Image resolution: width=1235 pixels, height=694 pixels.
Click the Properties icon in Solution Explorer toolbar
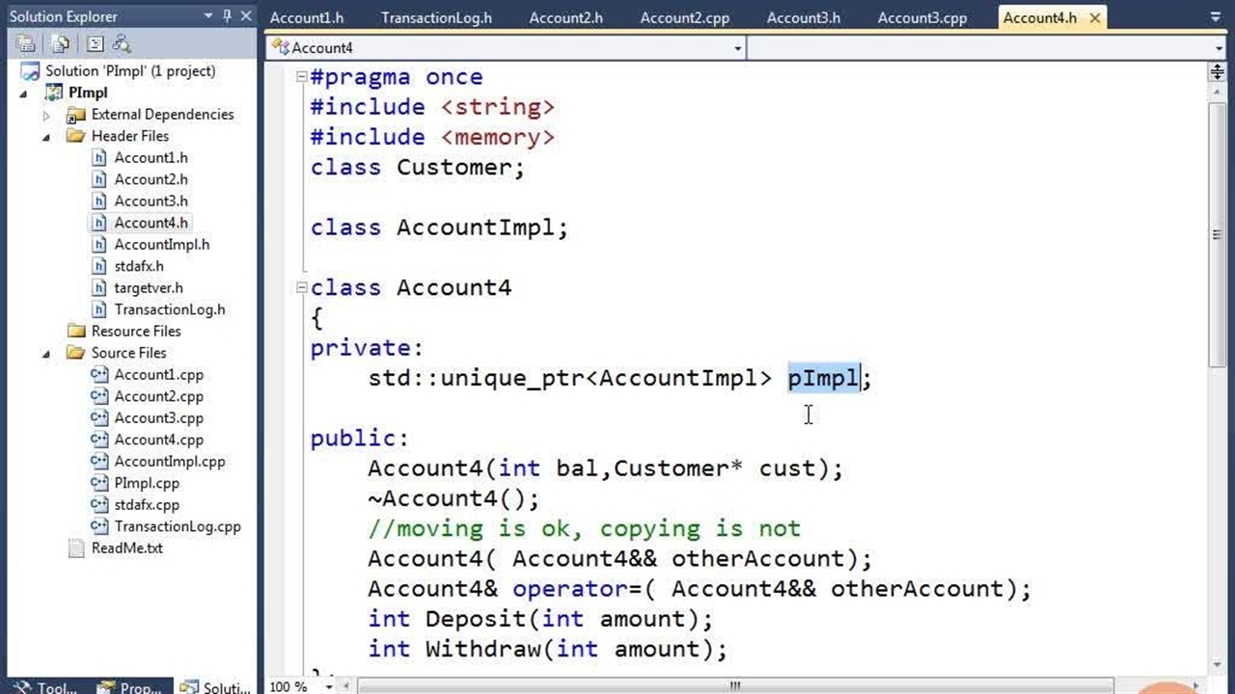coord(26,44)
